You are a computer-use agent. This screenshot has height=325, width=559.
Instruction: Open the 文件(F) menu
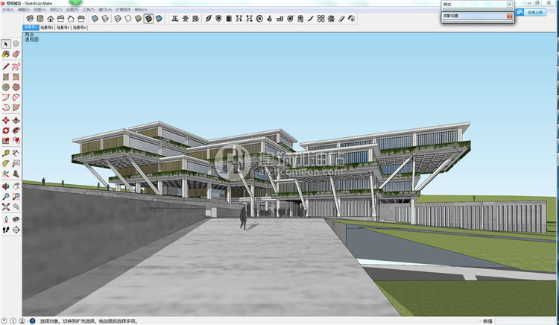click(8, 10)
